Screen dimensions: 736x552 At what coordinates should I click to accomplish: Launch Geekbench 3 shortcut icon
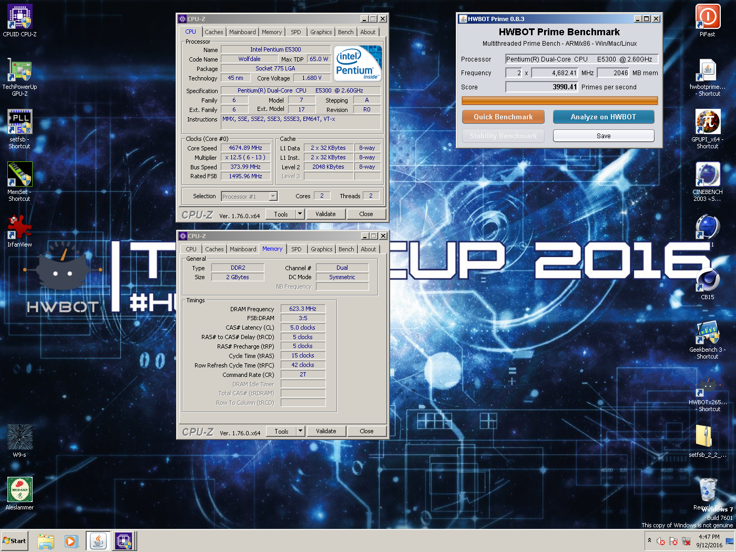coord(708,340)
